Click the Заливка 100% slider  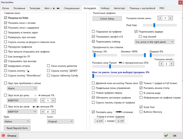(133, 55)
